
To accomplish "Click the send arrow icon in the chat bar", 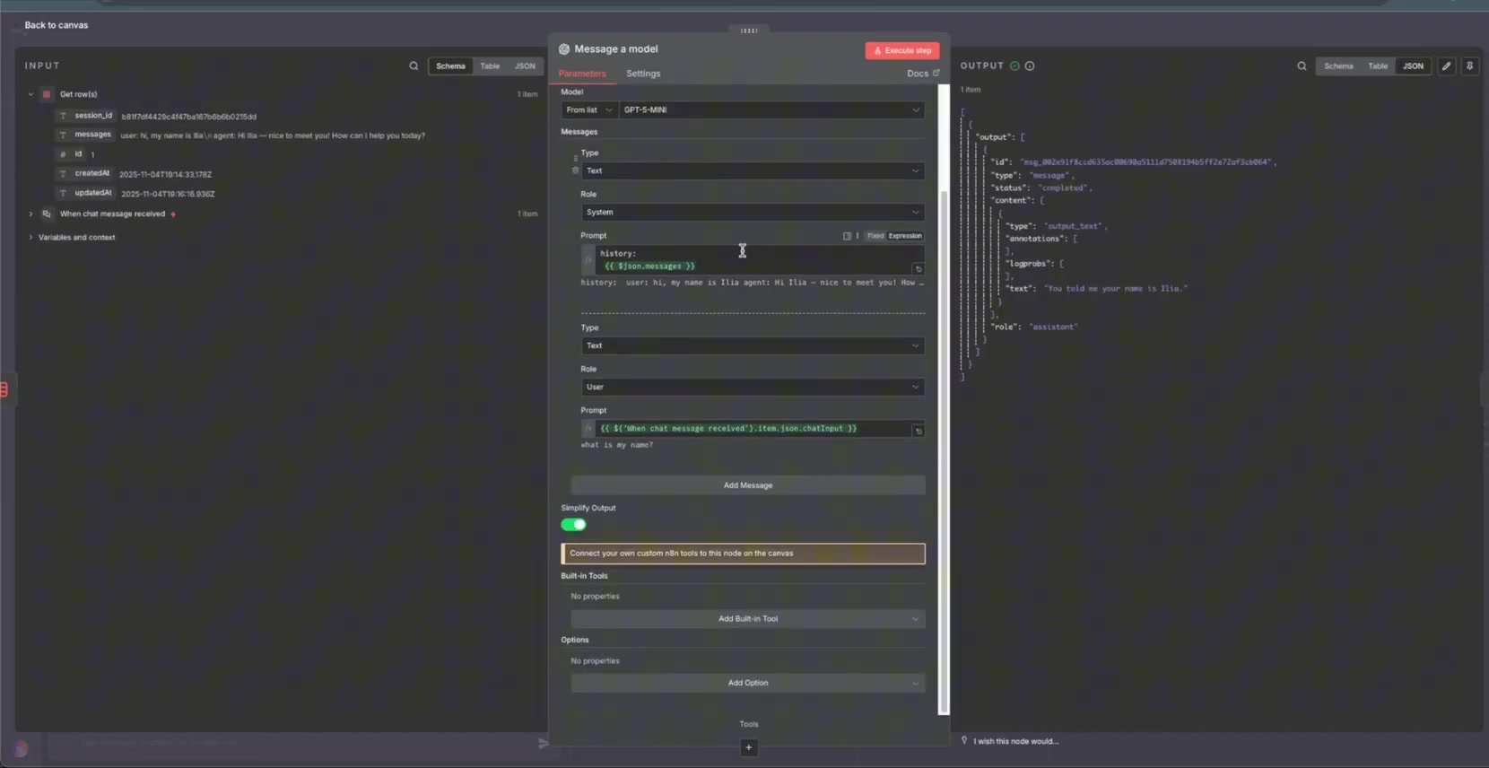I will coord(543,743).
